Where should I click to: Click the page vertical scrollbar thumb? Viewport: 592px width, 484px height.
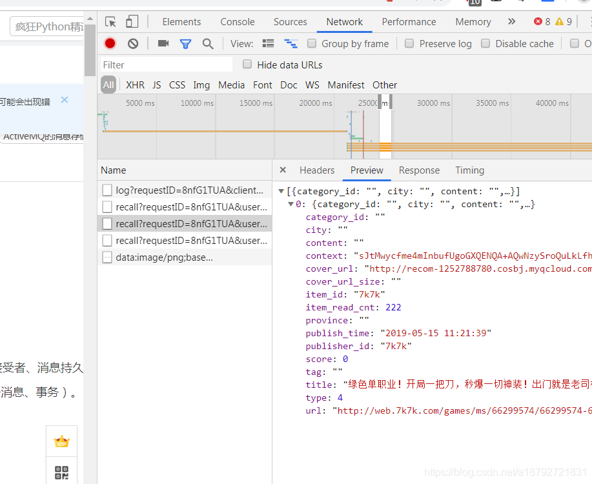click(x=90, y=50)
